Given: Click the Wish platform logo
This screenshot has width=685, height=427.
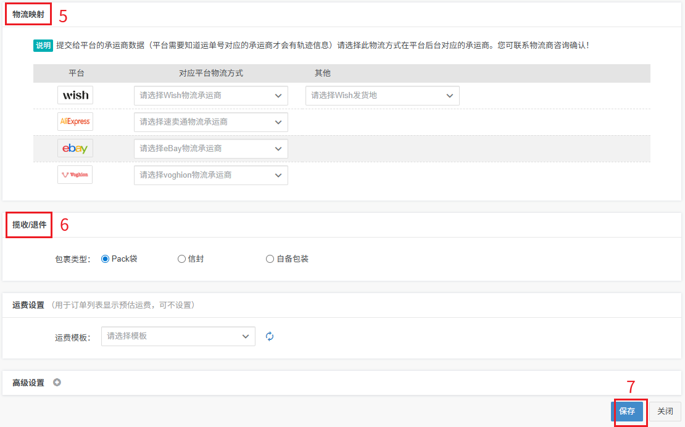Looking at the screenshot, I should 75,95.
